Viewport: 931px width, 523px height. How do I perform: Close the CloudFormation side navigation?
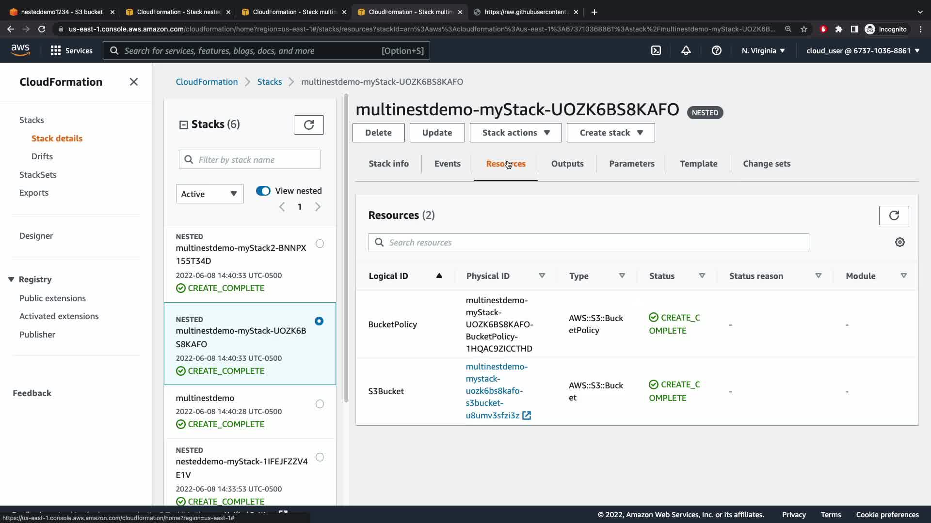(134, 82)
